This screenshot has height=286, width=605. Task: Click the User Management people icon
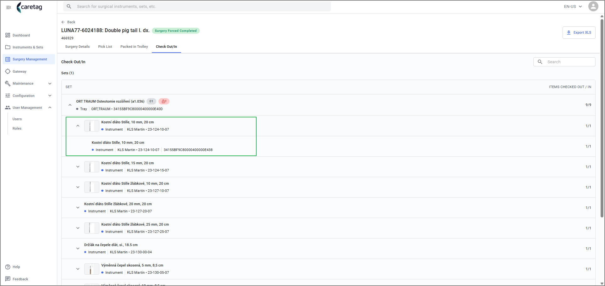8,108
